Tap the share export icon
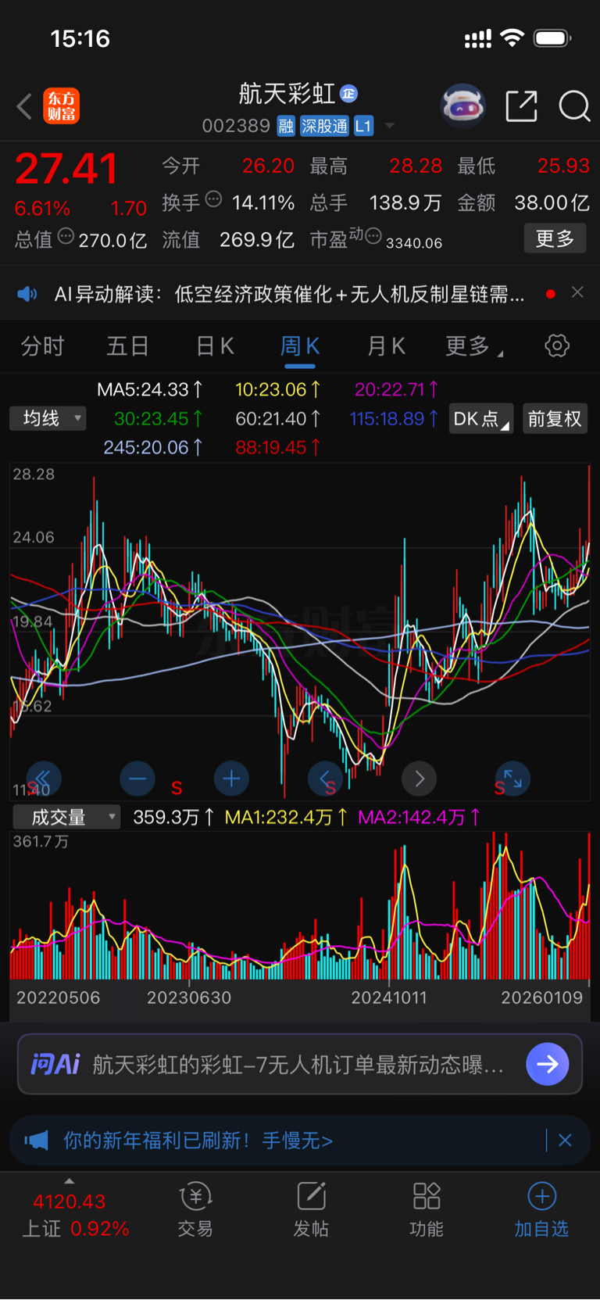Viewport: 600px width, 1300px height. [x=521, y=106]
